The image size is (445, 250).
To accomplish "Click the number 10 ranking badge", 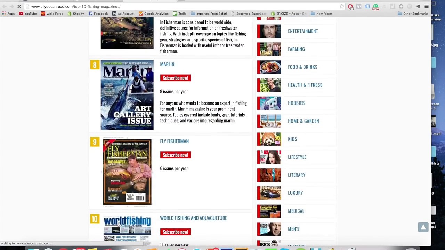I will (x=95, y=219).
